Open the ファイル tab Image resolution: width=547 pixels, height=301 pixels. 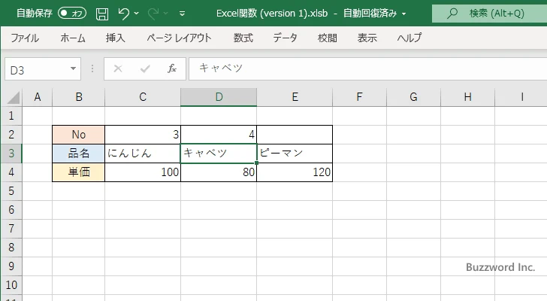(x=25, y=38)
